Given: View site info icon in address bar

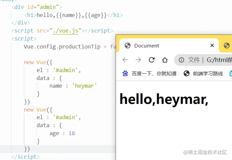Looking at the screenshot, I should [x=181, y=60].
